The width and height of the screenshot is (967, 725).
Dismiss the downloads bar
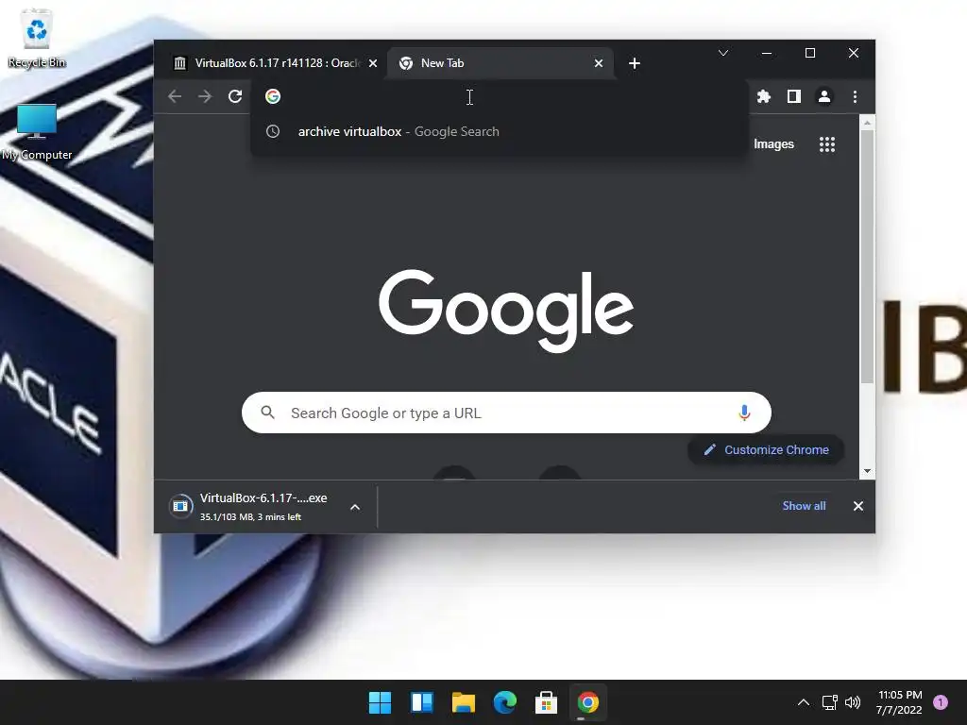(x=857, y=506)
